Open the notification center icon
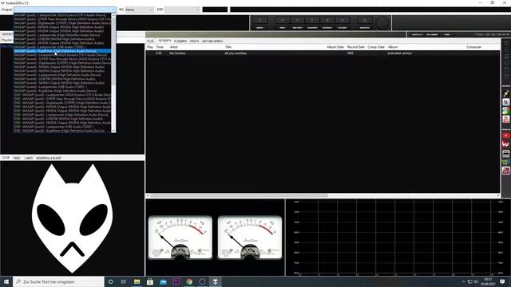The image size is (511, 287). pyautogui.click(x=502, y=281)
